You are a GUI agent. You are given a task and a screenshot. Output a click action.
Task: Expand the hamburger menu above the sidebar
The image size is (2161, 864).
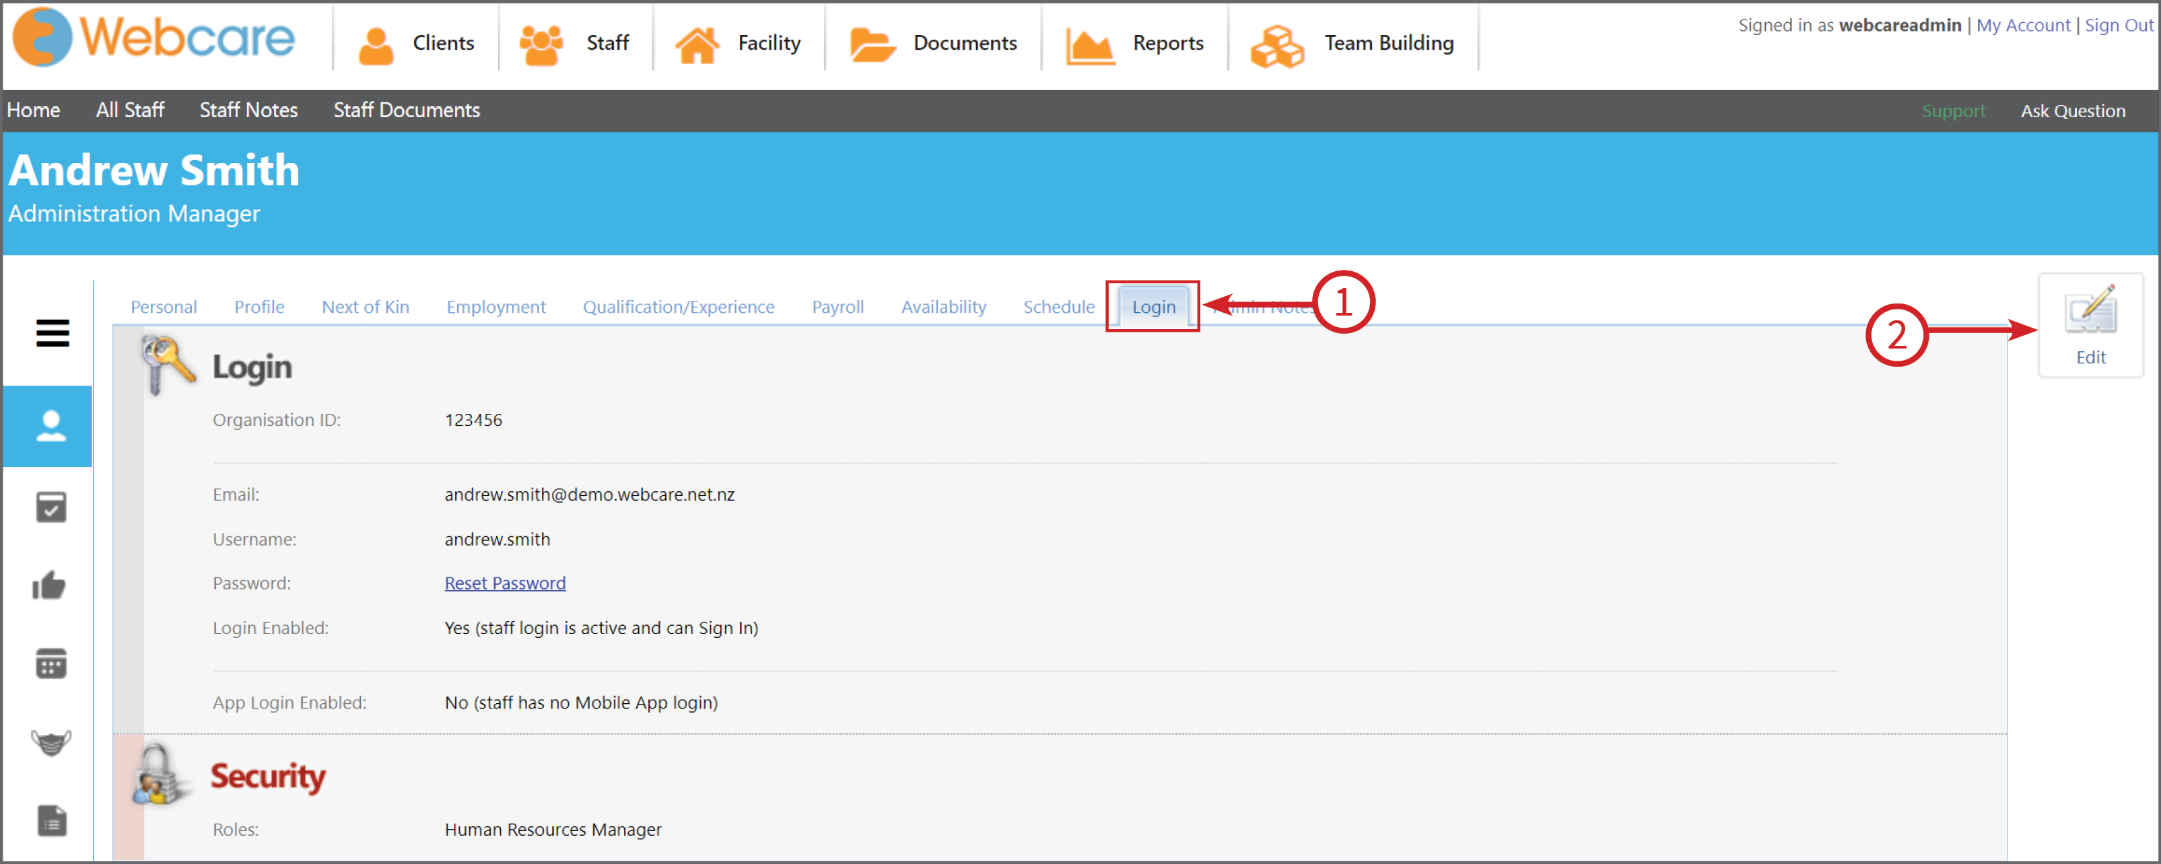(53, 333)
